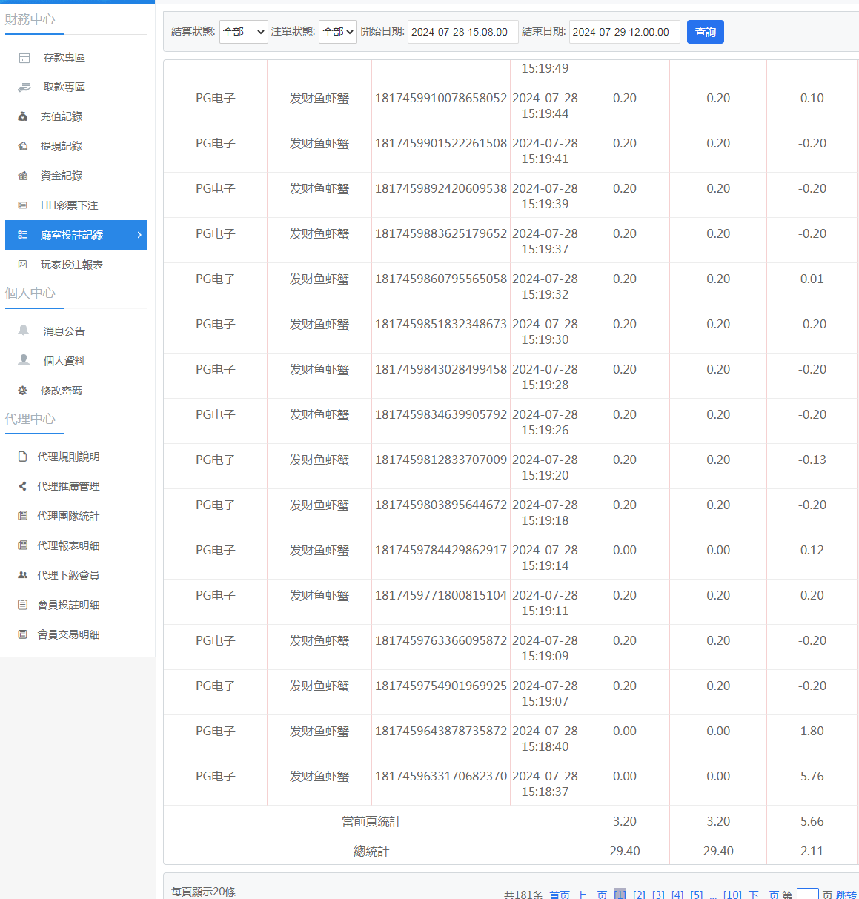Viewport: 859px width, 899px height.
Task: Open the 結算狀態 dropdown
Action: point(243,32)
